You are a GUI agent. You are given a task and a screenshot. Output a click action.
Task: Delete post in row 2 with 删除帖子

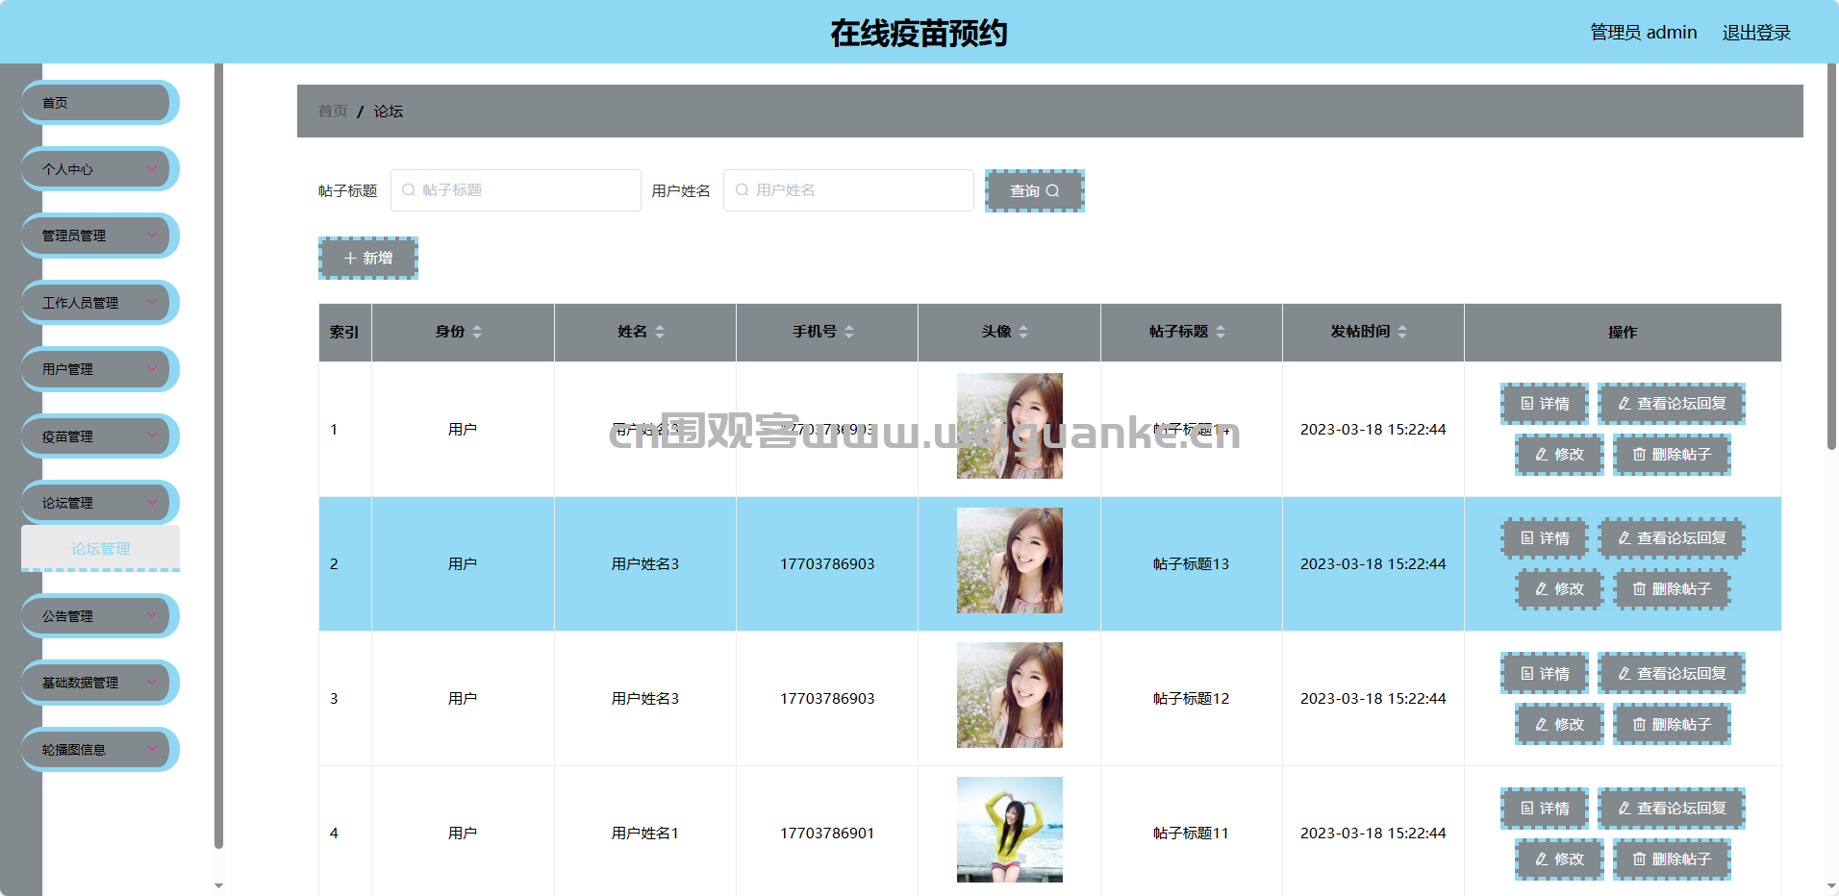(1672, 589)
